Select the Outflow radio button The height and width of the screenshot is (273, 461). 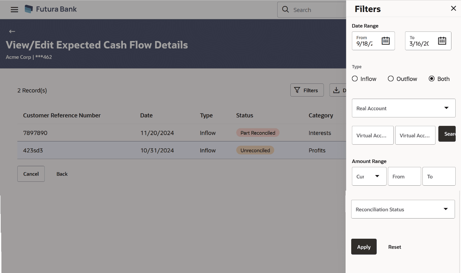tap(391, 79)
